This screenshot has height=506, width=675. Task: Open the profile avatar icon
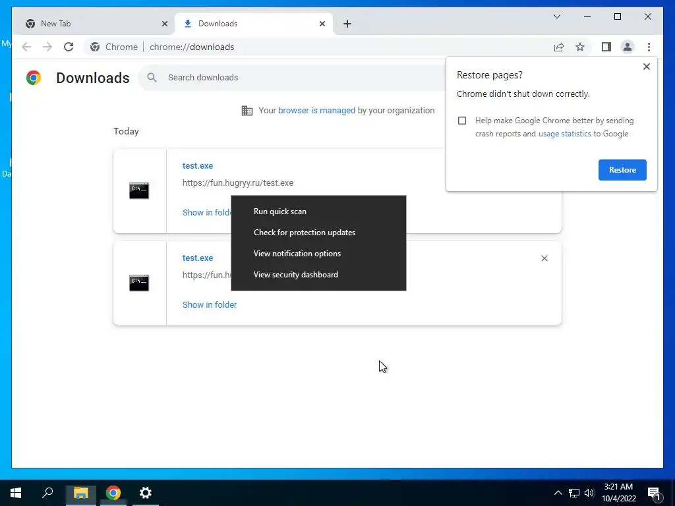[x=628, y=47]
